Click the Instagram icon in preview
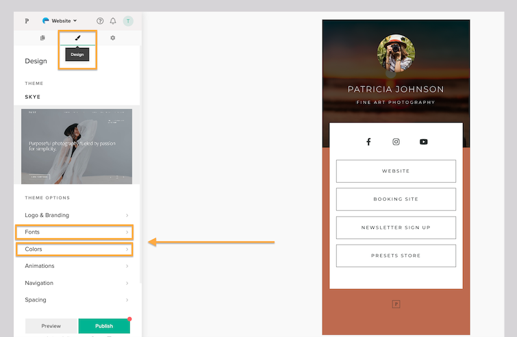Screen dimensions: 517x337 (x=396, y=142)
